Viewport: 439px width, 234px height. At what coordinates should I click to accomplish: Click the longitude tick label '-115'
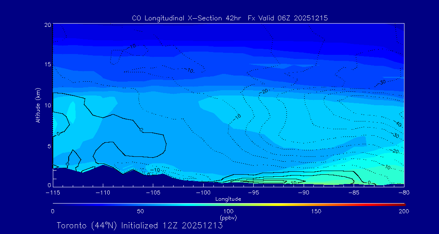(x=53, y=193)
